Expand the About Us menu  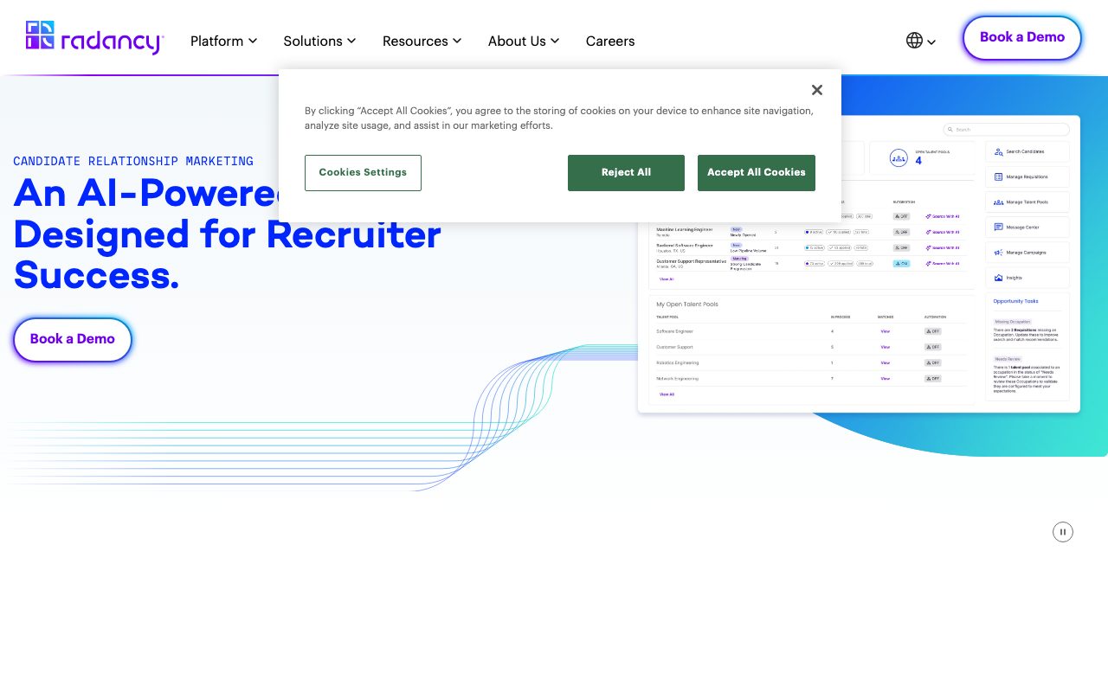[x=524, y=41]
